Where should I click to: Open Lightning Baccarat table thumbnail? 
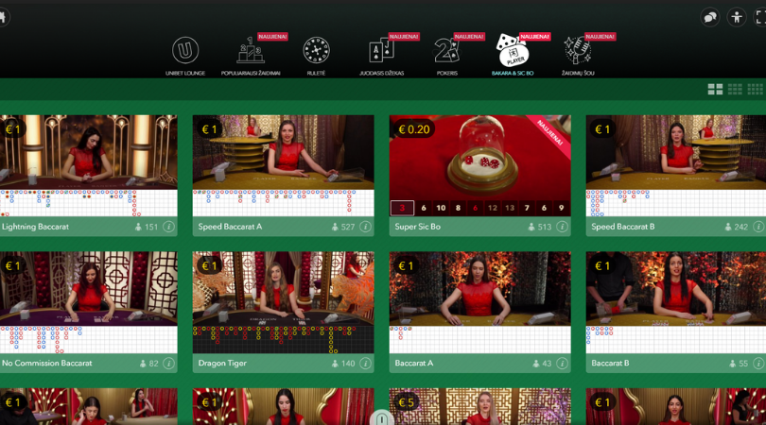coord(88,152)
